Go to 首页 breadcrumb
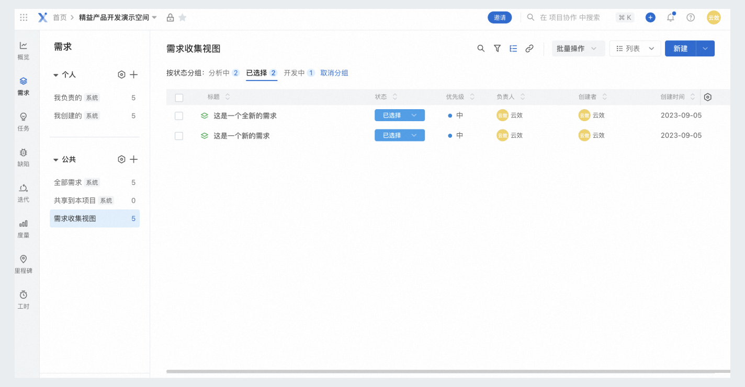 point(60,17)
